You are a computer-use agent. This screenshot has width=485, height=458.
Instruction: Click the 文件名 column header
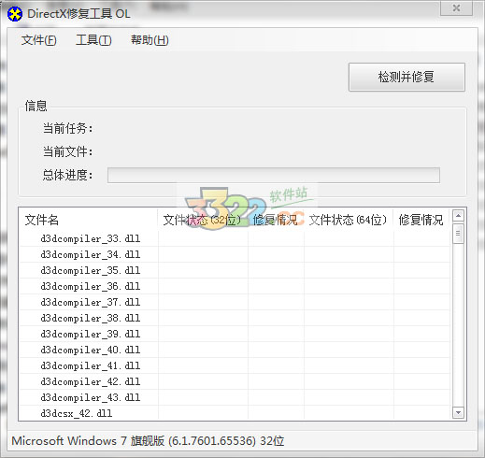[x=89, y=220]
